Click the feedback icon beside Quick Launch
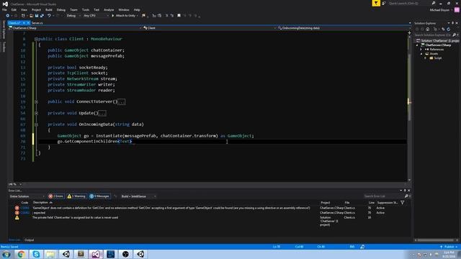 [384, 3]
